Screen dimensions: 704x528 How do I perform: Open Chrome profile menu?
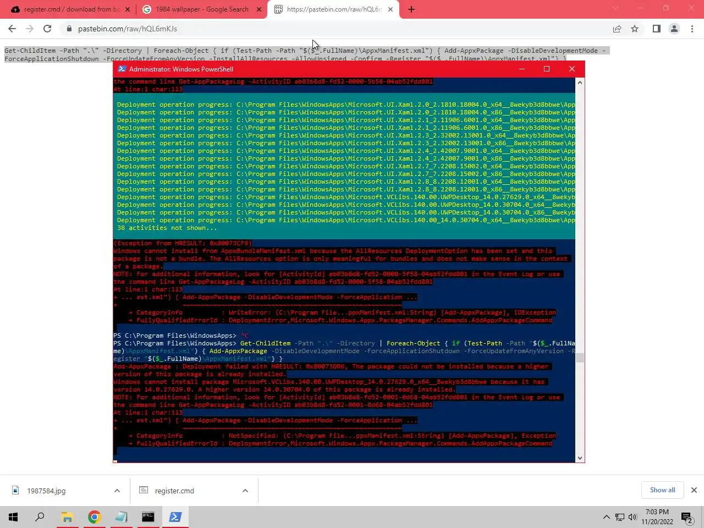(674, 29)
